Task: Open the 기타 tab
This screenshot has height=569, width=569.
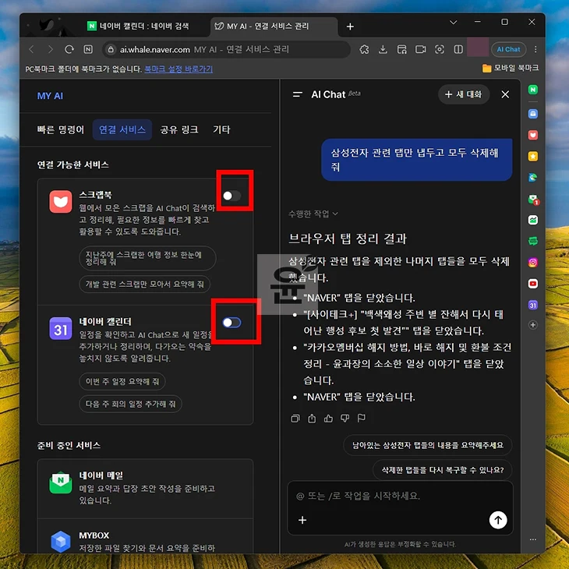Action: pyautogui.click(x=221, y=129)
